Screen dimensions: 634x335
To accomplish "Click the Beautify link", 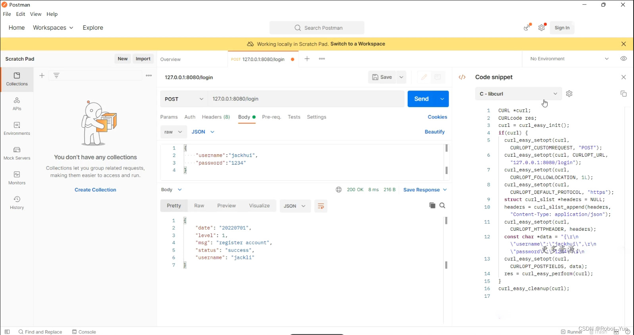I will pos(435,132).
